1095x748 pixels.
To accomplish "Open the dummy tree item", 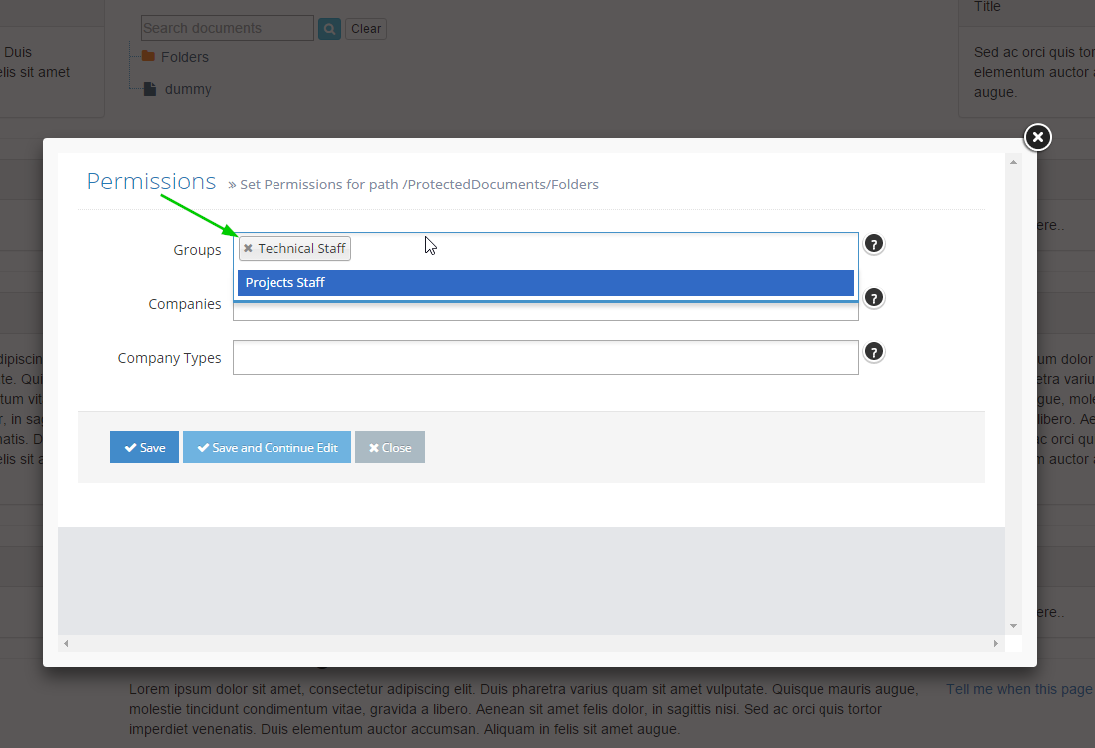I will click(x=188, y=89).
